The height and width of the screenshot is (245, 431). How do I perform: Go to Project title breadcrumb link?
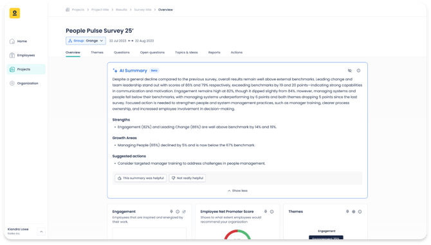point(100,10)
